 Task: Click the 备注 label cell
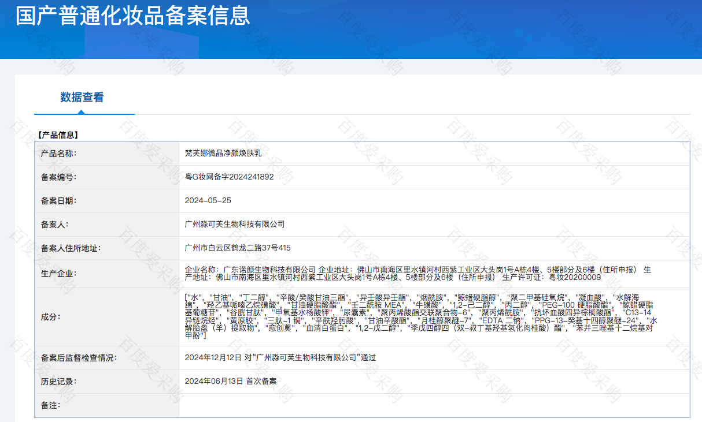[x=107, y=405]
